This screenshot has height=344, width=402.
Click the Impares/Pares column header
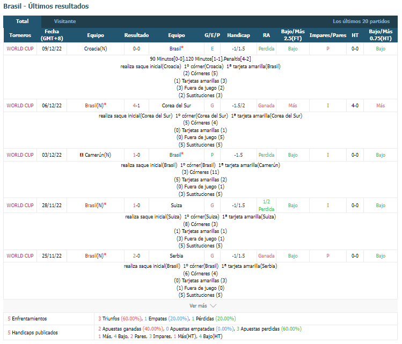click(x=327, y=35)
